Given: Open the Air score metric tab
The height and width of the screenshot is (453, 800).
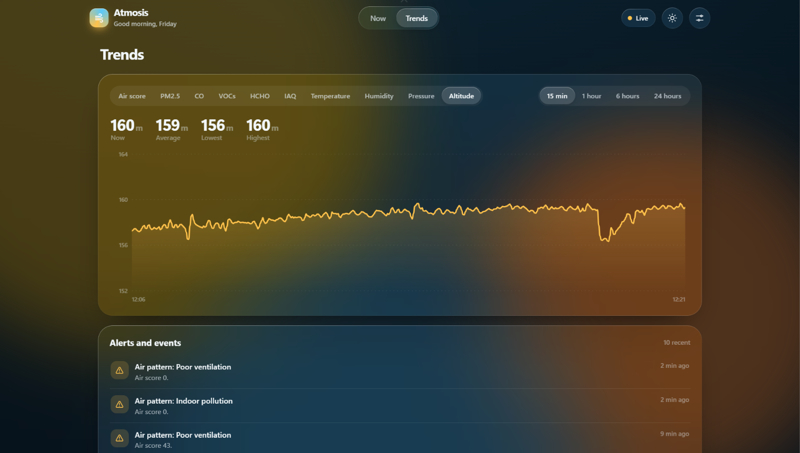Looking at the screenshot, I should [x=132, y=96].
